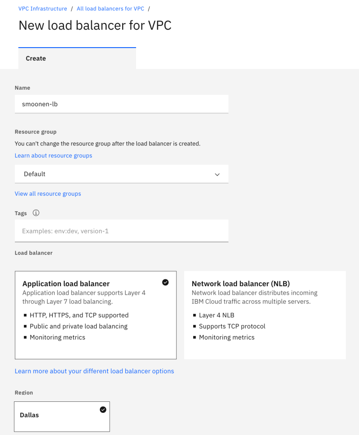This screenshot has height=435, width=359.
Task: Open Learn about resource groups link
Action: (53, 156)
